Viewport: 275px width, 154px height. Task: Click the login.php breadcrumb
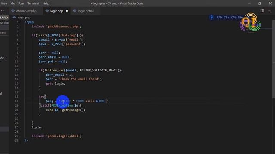click(24, 18)
